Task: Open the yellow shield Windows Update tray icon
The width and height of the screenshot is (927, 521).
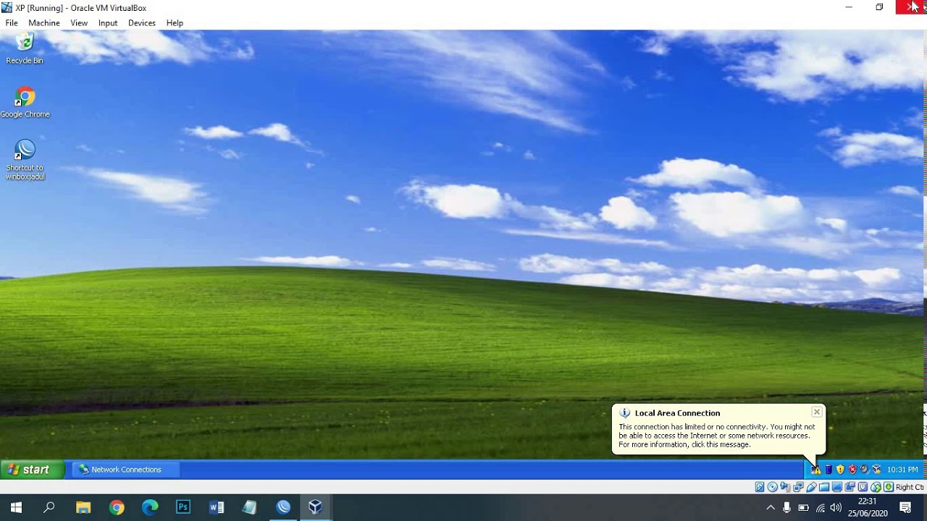Action: [840, 470]
